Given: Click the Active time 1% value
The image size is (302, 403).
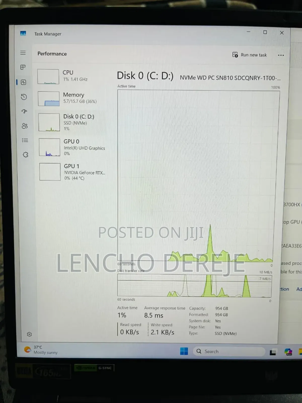Looking at the screenshot, I should (122, 315).
